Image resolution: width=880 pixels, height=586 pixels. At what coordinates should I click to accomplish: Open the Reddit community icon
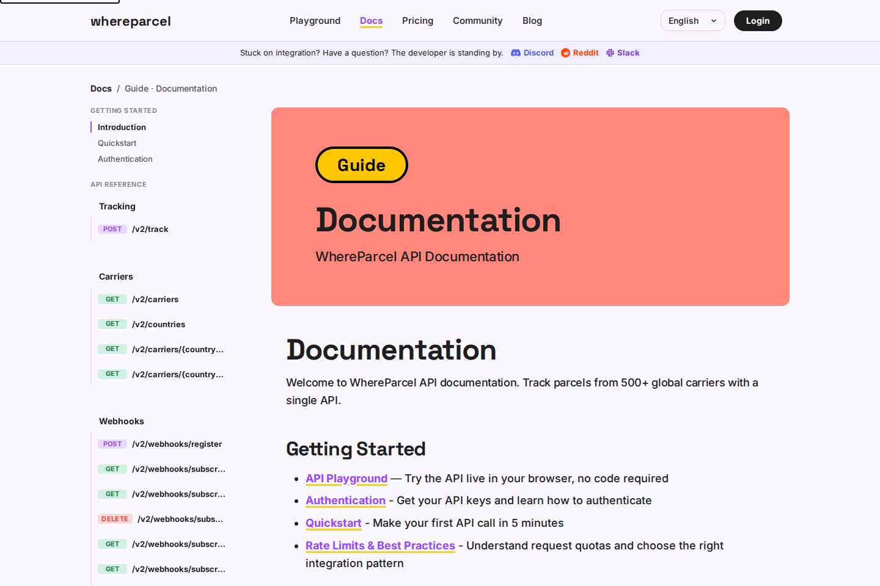click(x=565, y=53)
